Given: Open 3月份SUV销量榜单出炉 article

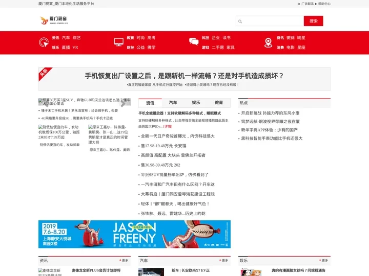Looking at the screenshot, I should tap(175, 175).
